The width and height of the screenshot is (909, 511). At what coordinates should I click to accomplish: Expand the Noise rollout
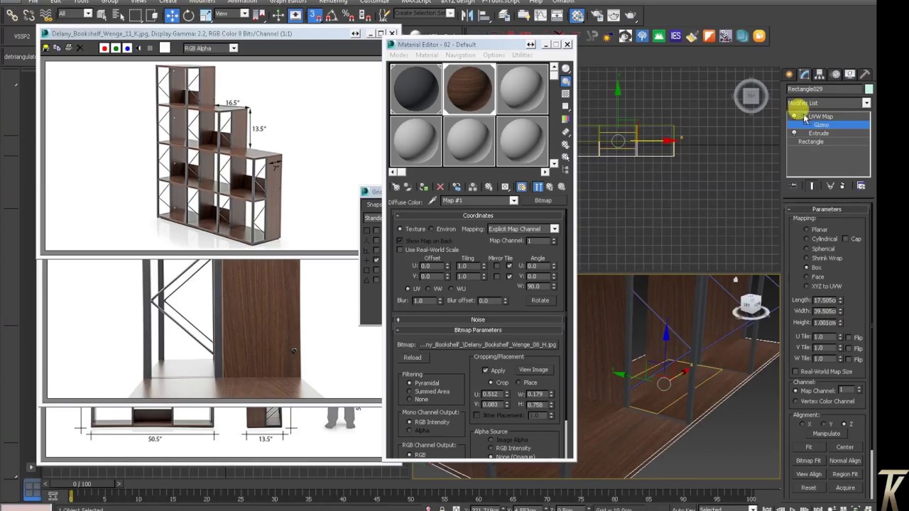click(x=478, y=320)
